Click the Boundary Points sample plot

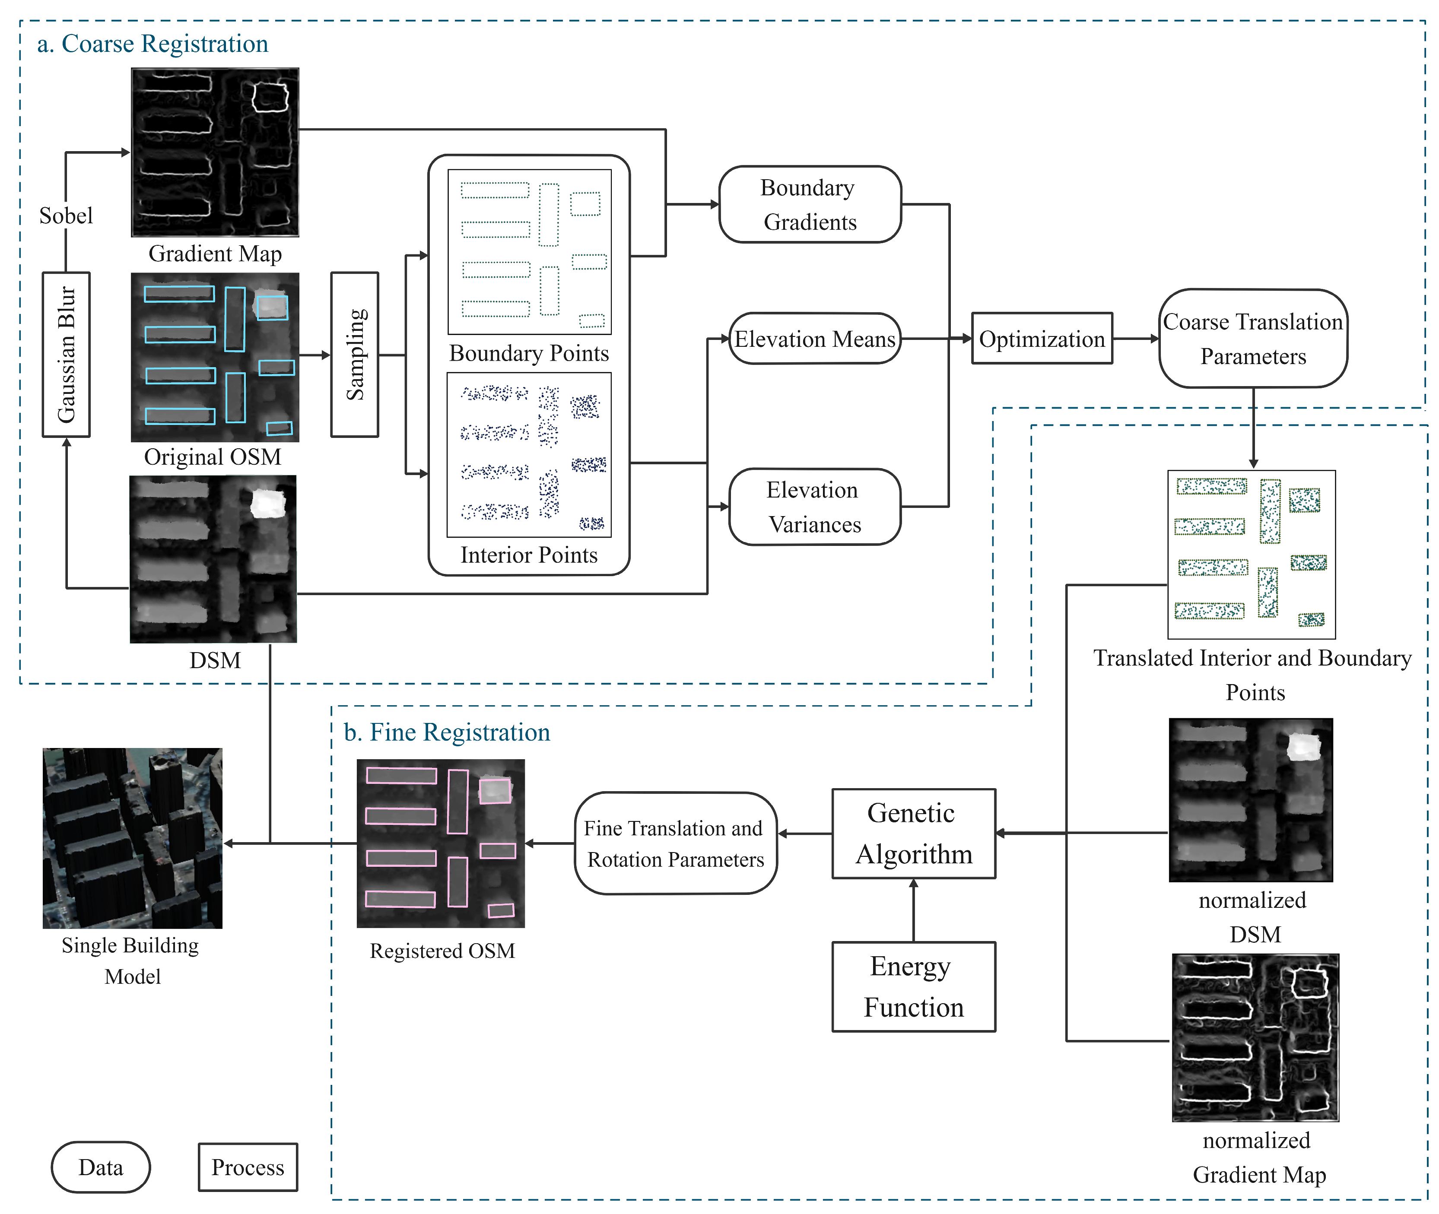(529, 252)
